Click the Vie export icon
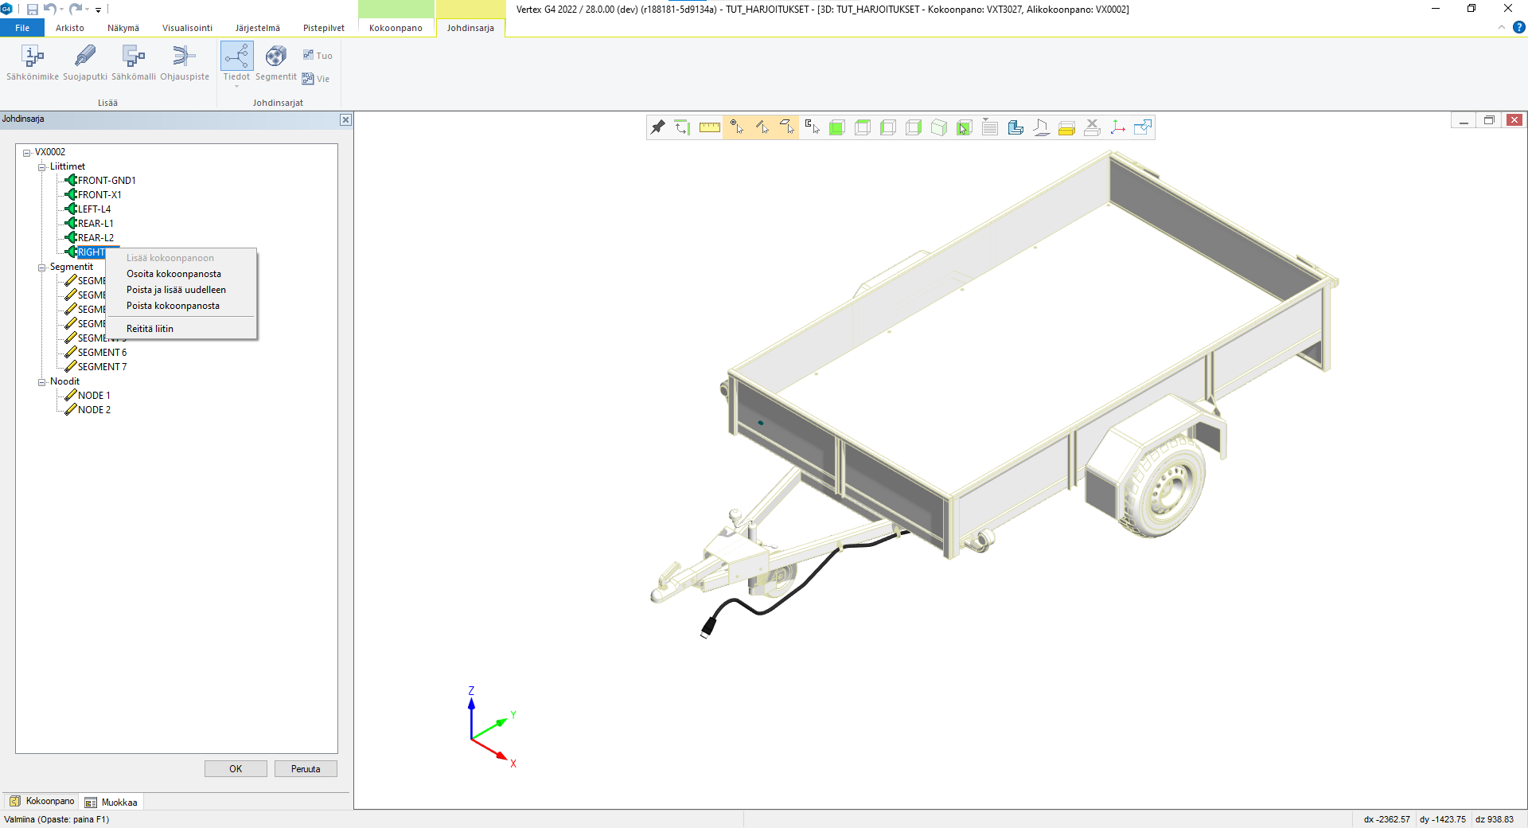The image size is (1528, 828). tap(316, 79)
